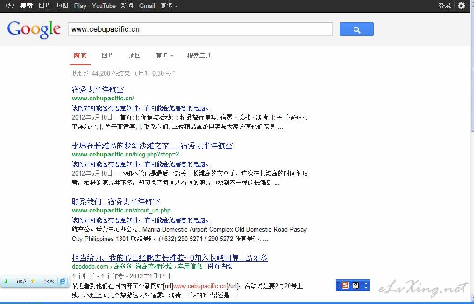Open the 李琳在长滩岛的梦幻沙滩之旅 result
Screen dimensions: 474x304
(x=152, y=146)
